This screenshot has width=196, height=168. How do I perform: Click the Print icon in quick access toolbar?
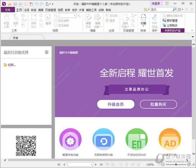click(x=20, y=4)
